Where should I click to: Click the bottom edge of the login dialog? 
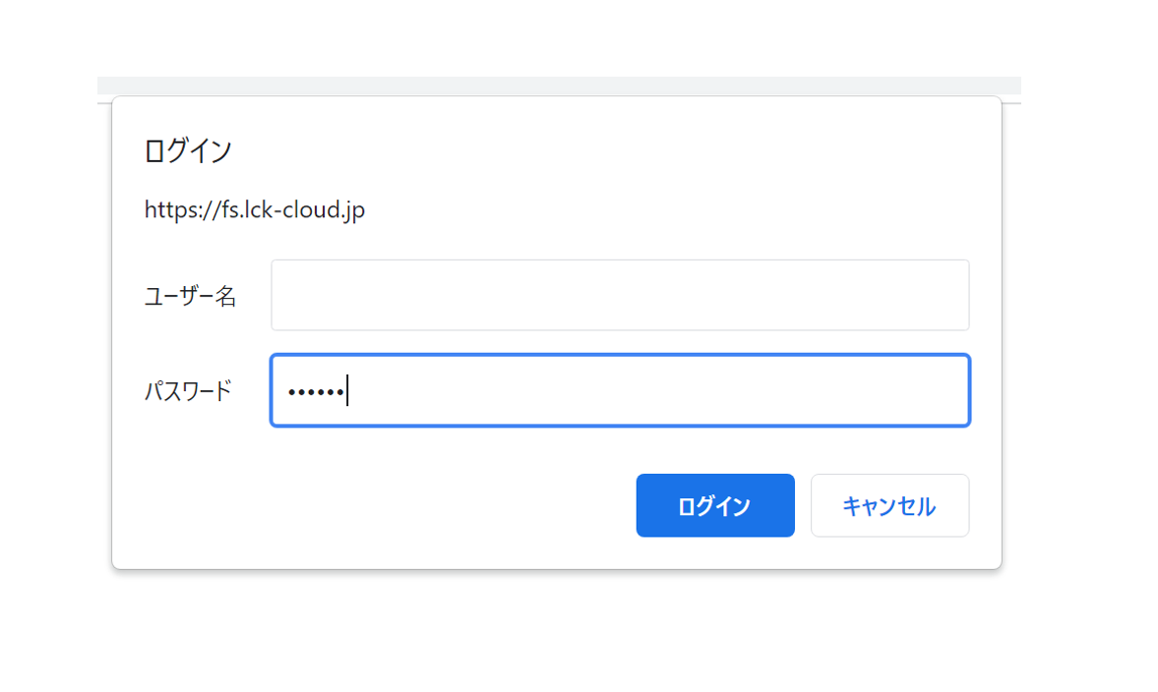(x=556, y=567)
